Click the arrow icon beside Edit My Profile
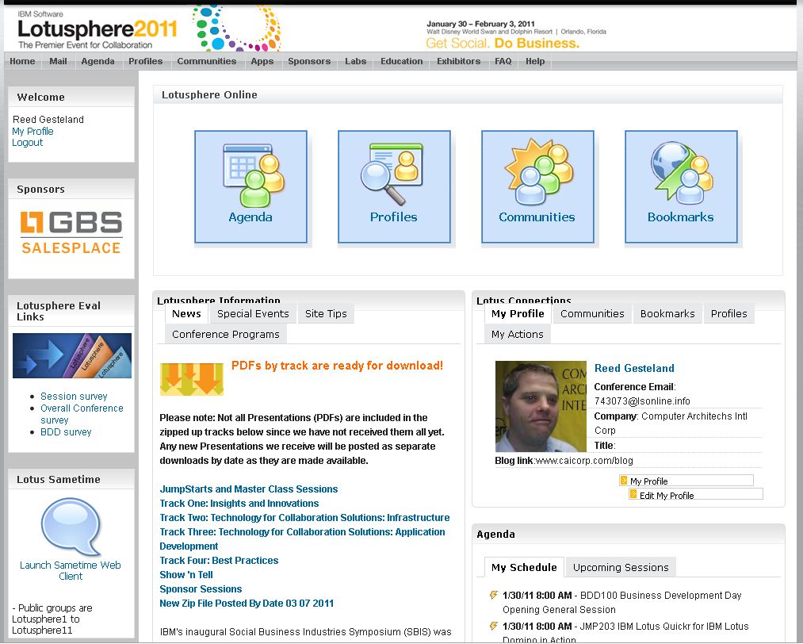Image resolution: width=803 pixels, height=644 pixels. pyautogui.click(x=633, y=495)
